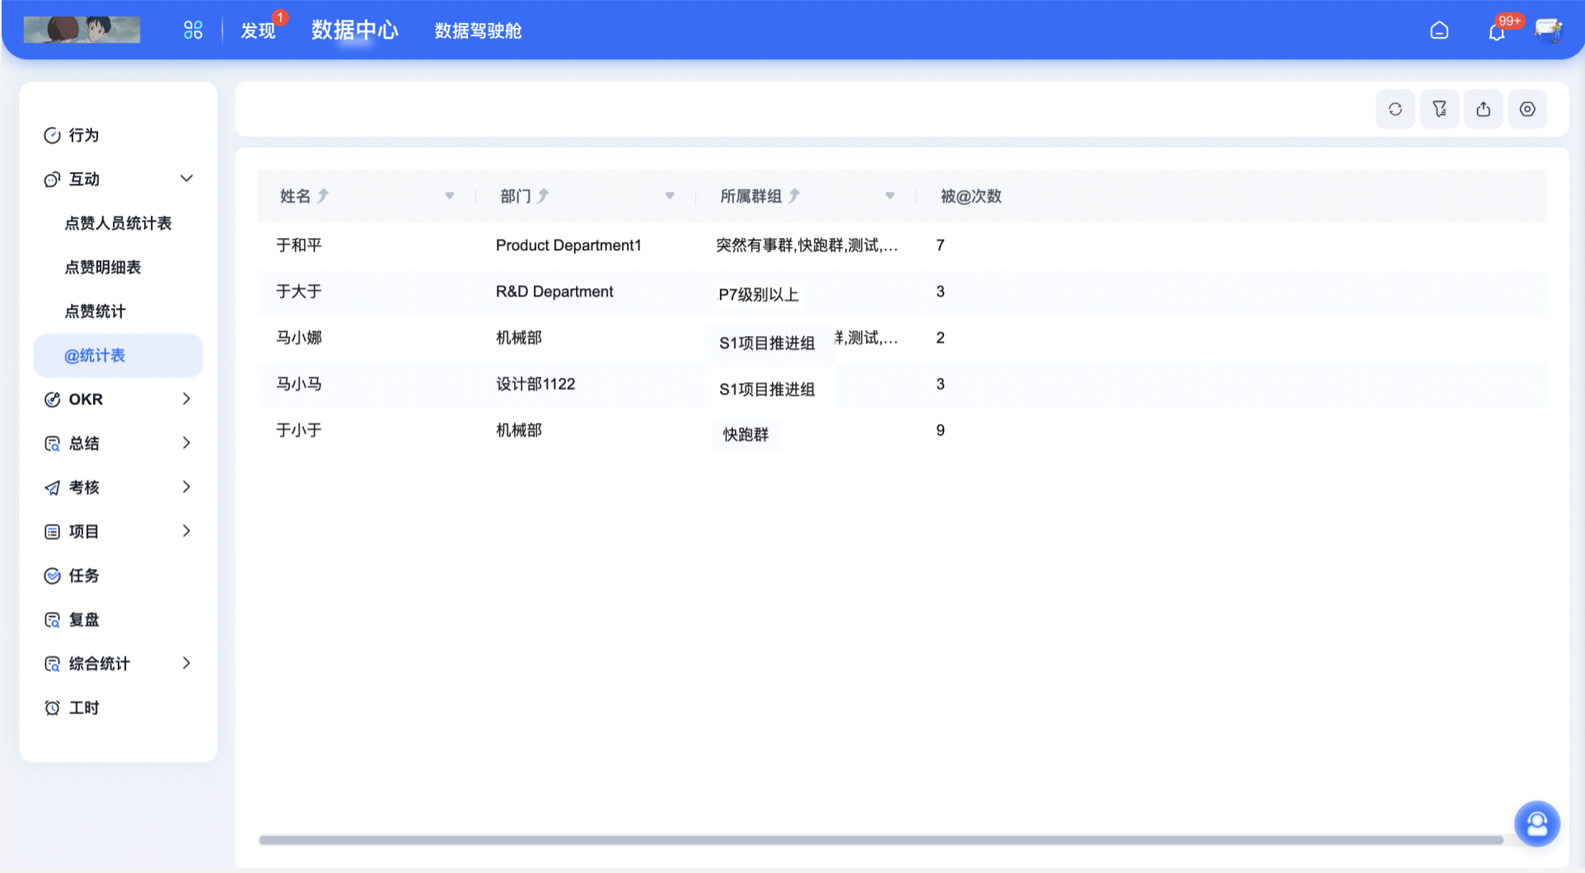Click the refresh table icon
The width and height of the screenshot is (1585, 873).
pyautogui.click(x=1396, y=109)
